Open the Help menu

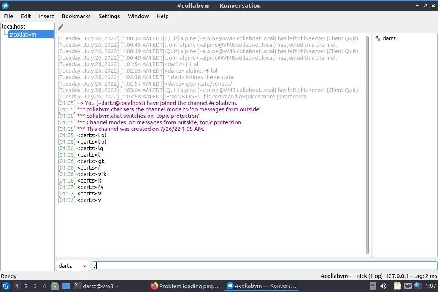pos(162,16)
